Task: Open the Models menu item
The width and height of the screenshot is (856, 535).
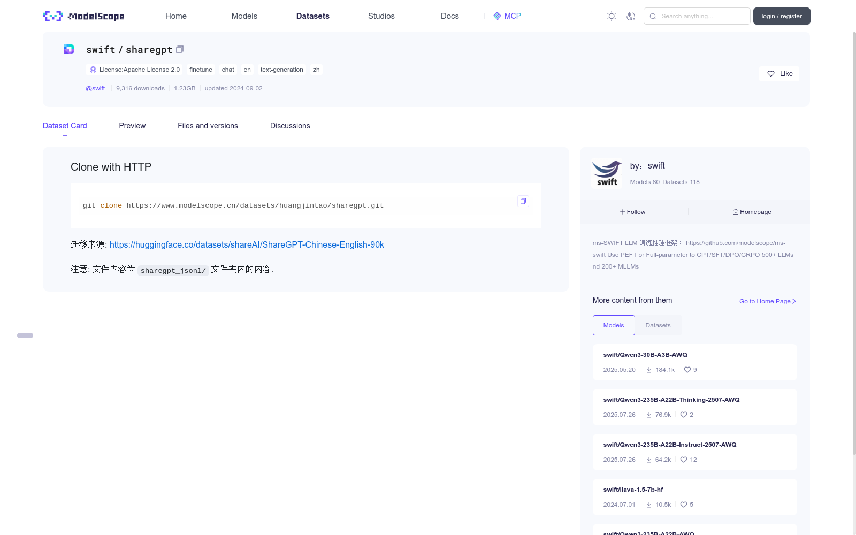Action: tap(244, 16)
